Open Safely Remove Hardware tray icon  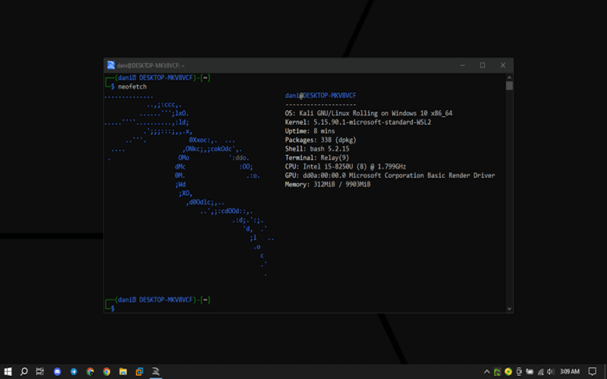point(519,371)
